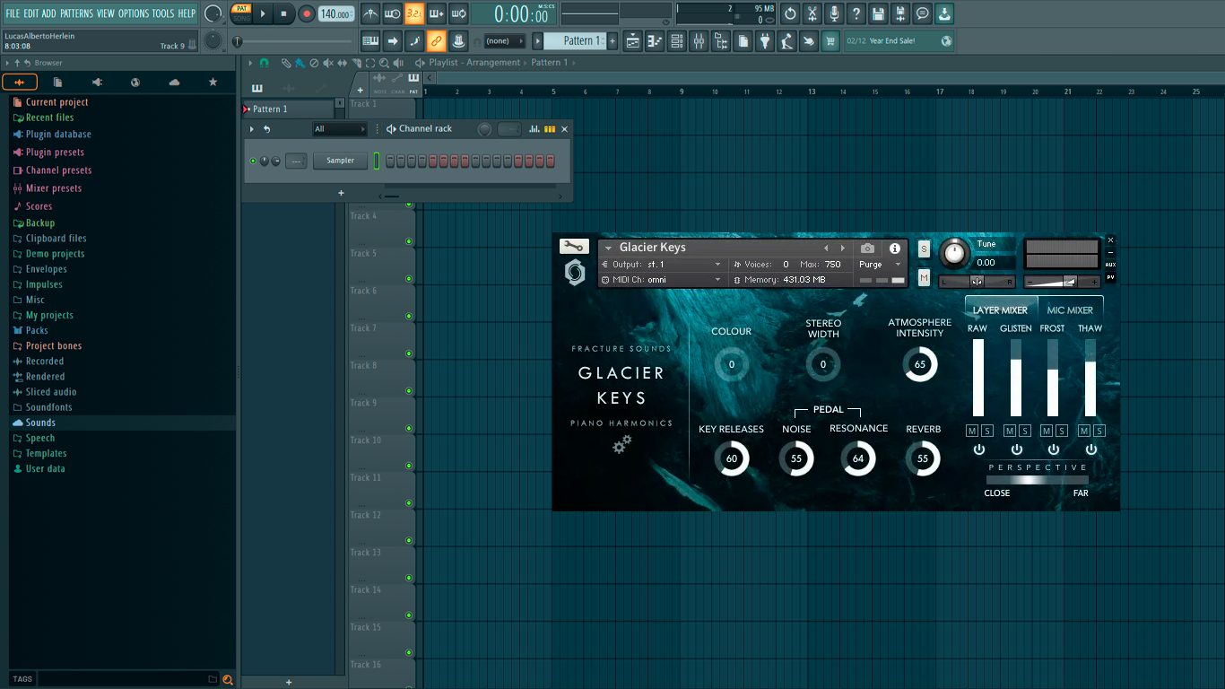Add a channel with the rack plus button
Image resolution: width=1225 pixels, height=689 pixels.
[x=341, y=193]
